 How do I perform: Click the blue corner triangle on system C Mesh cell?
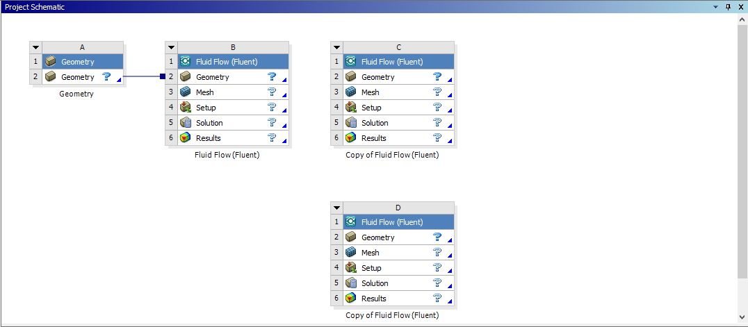450,95
